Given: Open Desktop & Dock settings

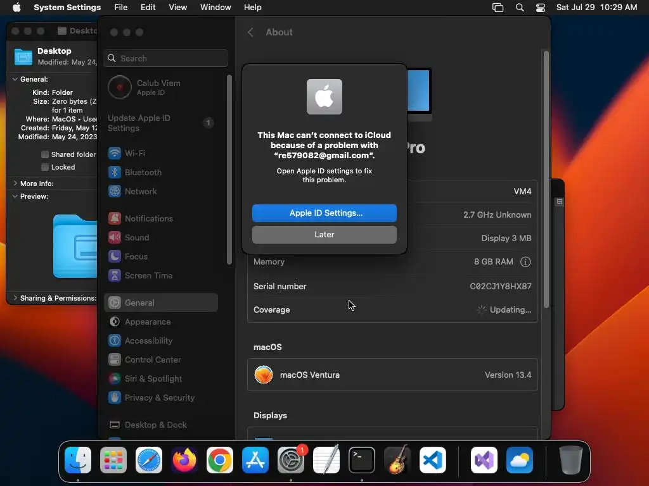Looking at the screenshot, I should (x=161, y=425).
